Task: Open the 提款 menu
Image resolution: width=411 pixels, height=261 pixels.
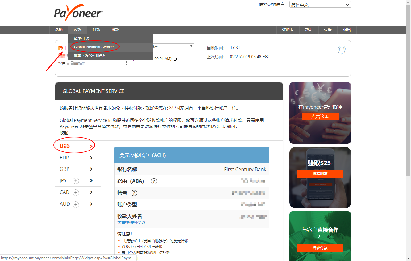Action: pyautogui.click(x=115, y=30)
